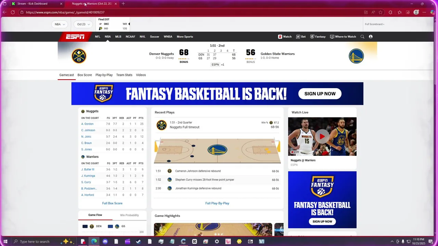The width and height of the screenshot is (438, 246).
Task: Open browser profile avatar
Action: (416, 12)
